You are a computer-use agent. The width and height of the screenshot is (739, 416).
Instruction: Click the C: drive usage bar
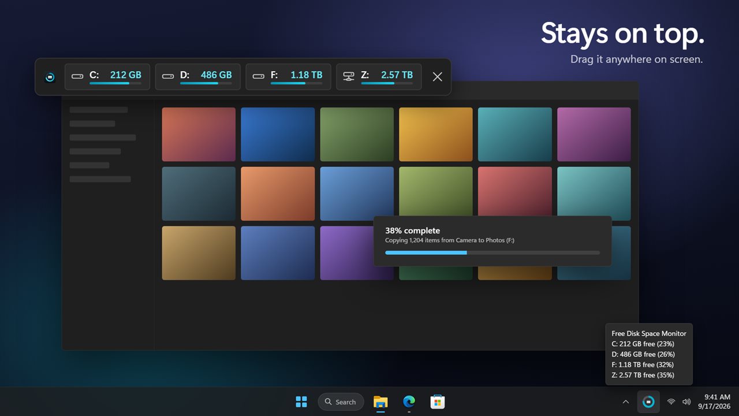pyautogui.click(x=115, y=83)
